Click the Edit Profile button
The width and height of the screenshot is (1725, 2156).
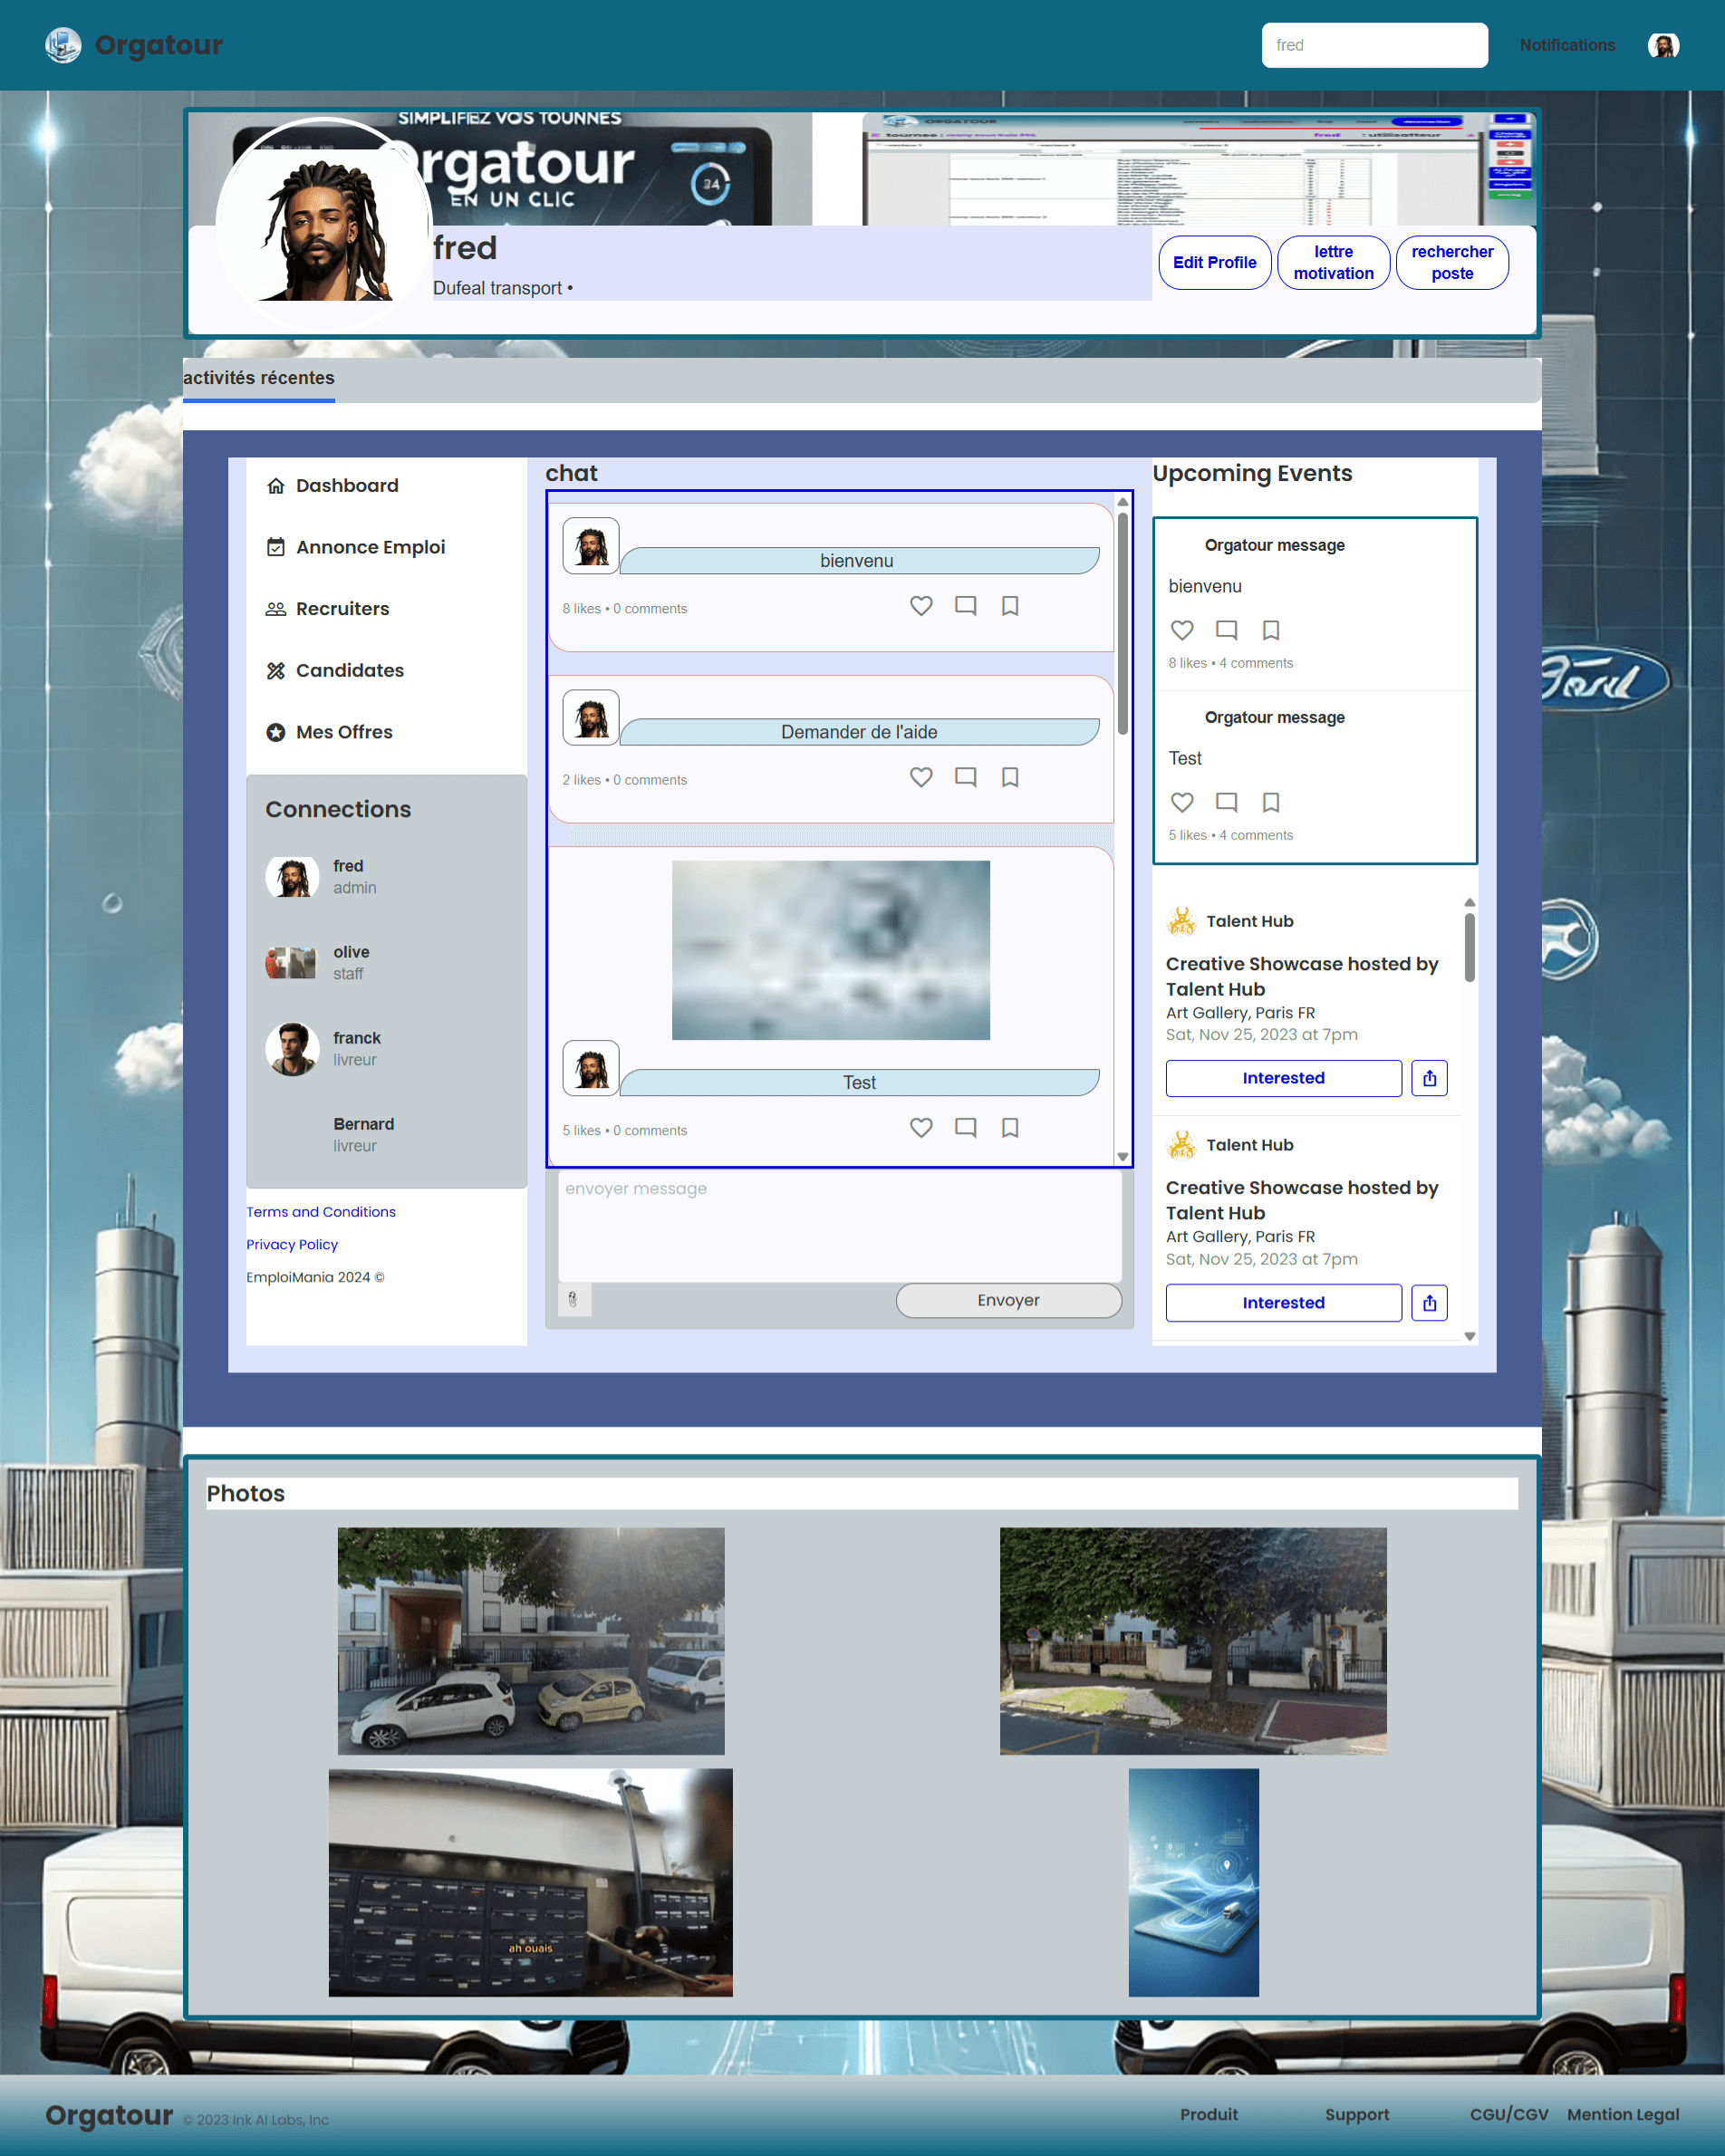(x=1214, y=263)
